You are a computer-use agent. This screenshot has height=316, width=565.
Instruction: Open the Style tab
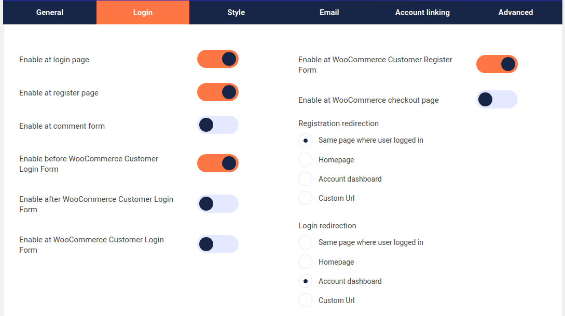[236, 12]
